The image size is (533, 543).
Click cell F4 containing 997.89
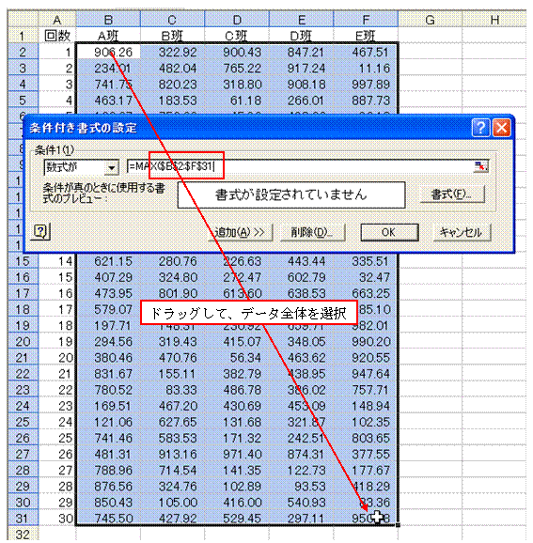(x=366, y=85)
